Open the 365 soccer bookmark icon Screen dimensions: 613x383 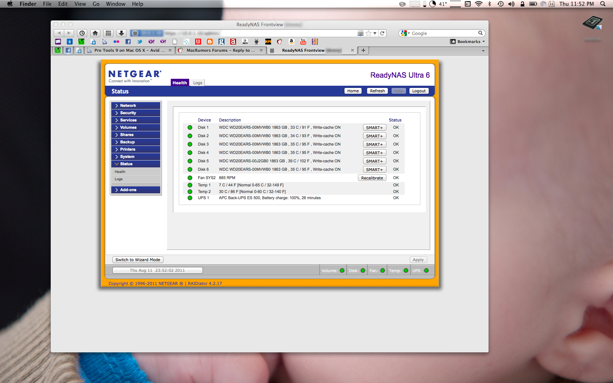[x=245, y=42]
